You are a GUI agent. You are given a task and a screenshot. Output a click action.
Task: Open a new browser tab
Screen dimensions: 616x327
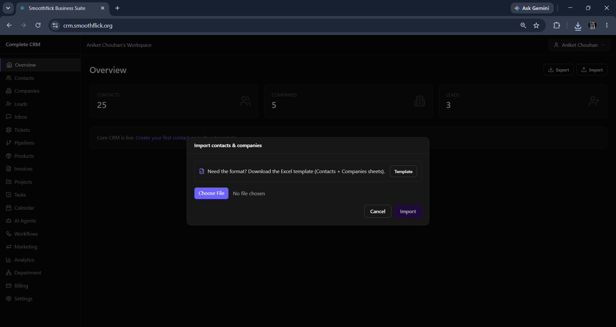coord(117,8)
